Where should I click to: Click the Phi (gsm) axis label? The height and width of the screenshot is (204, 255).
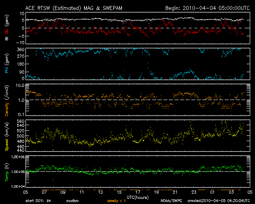click(6, 65)
